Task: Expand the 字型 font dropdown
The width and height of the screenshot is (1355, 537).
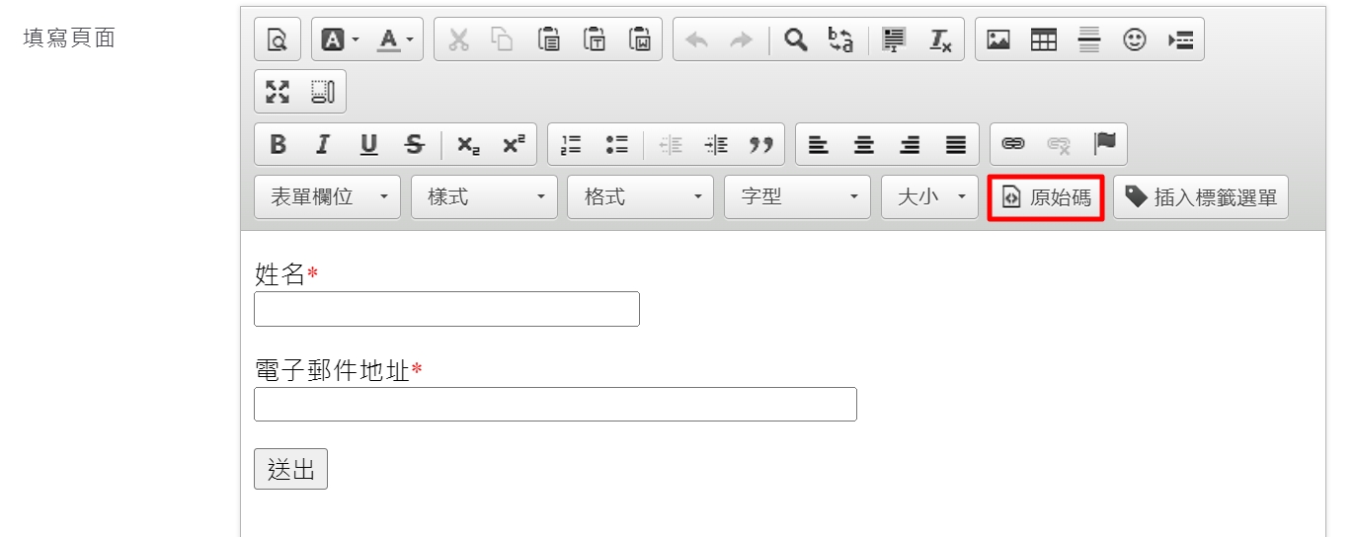Action: pos(797,197)
